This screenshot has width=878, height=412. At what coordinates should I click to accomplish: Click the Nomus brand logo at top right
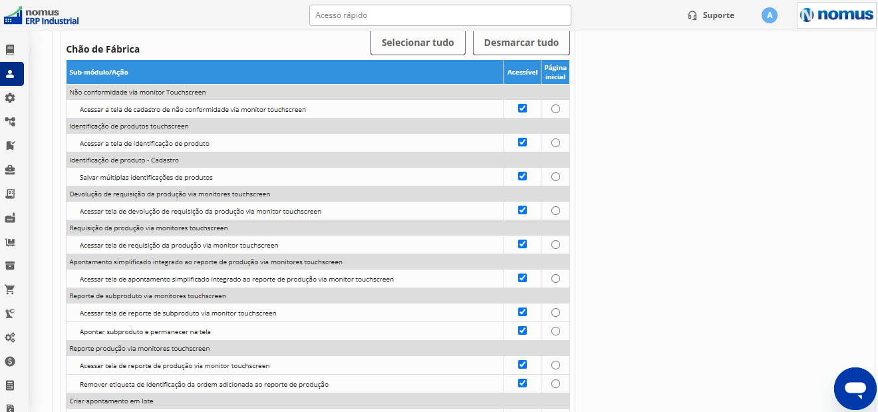click(x=837, y=15)
